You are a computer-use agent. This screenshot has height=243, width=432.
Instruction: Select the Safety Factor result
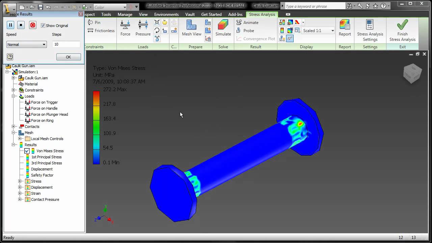[42, 175]
